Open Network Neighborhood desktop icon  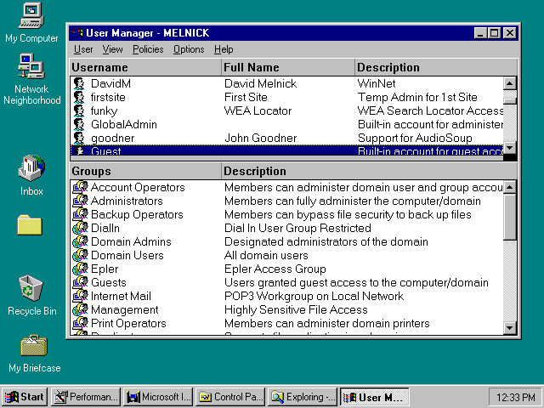[x=31, y=66]
